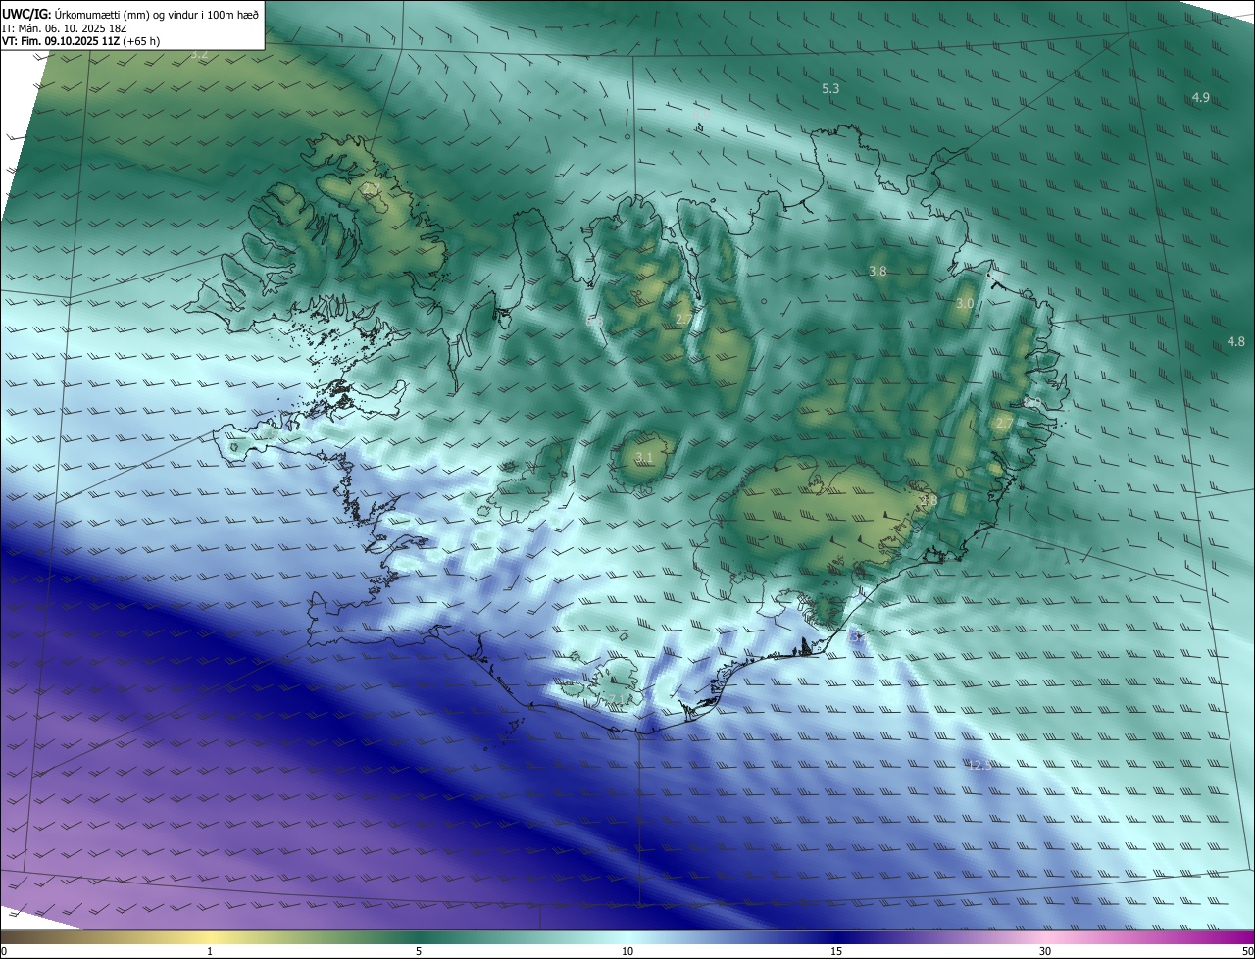Click the IT Mán. 06.10.2025 18Z line
The height and width of the screenshot is (959, 1255).
(64, 28)
